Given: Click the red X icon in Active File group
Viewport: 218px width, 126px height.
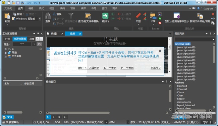Looking at the screenshot, I should pyautogui.click(x=213, y=14).
